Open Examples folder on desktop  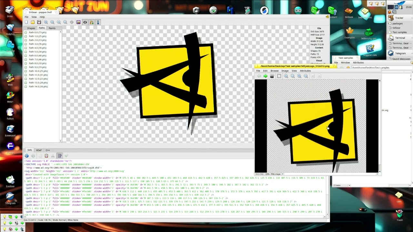(x=349, y=33)
